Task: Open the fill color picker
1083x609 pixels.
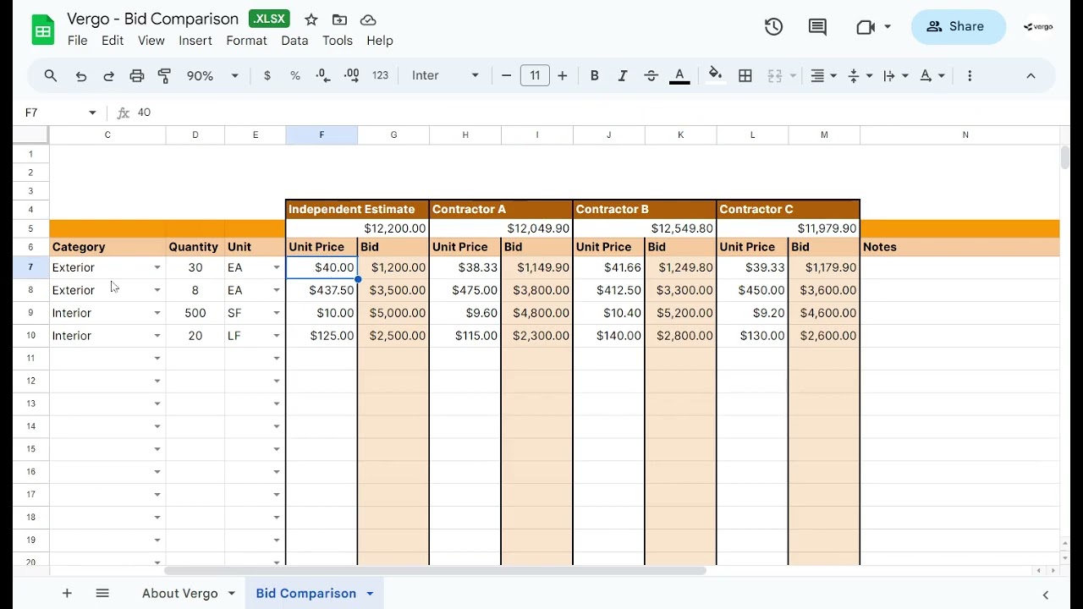Action: (716, 76)
